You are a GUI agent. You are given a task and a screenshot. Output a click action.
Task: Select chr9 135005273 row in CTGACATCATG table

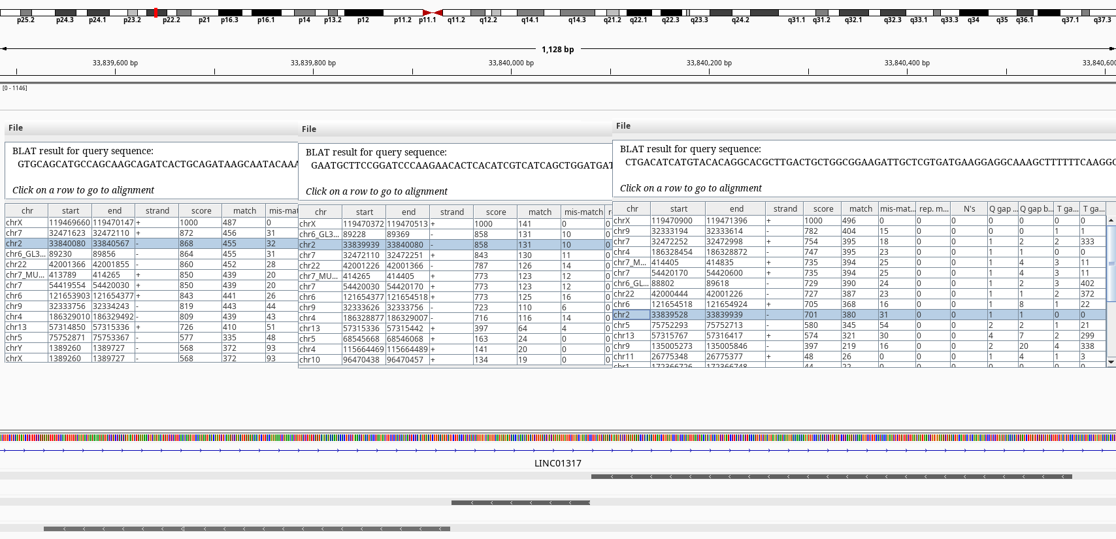pos(859,346)
